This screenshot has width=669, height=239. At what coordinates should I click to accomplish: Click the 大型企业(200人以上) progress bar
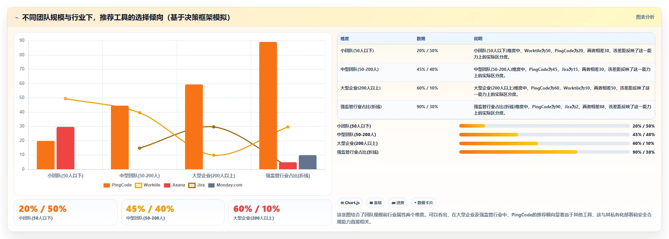point(544,143)
